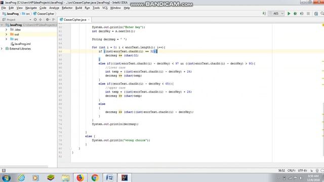
Task: Click the "//lower case" comment line
Action: [x=115, y=68]
